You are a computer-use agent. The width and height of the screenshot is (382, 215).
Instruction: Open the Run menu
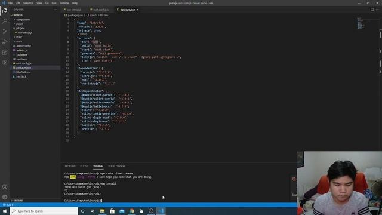coord(54,3)
